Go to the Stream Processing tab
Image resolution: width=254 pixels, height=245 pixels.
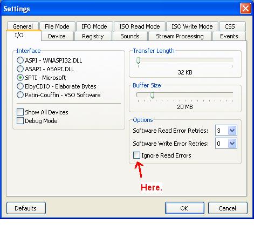180,36
